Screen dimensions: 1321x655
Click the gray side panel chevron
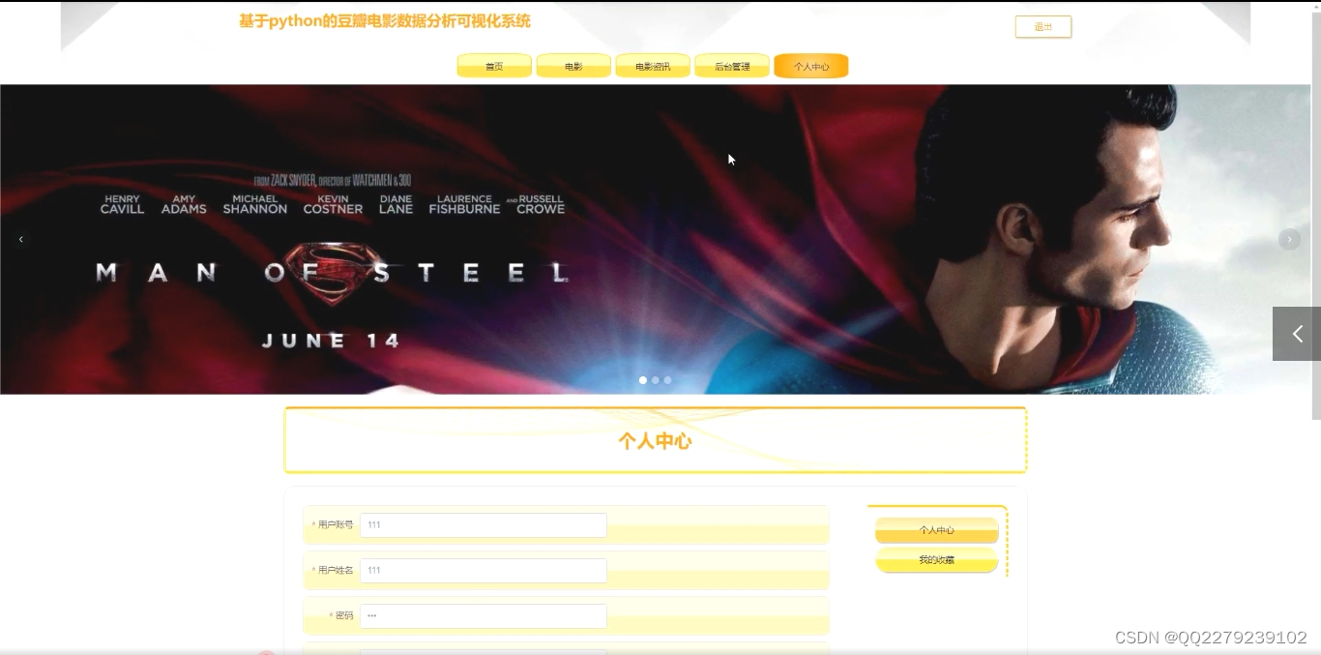pos(1297,334)
